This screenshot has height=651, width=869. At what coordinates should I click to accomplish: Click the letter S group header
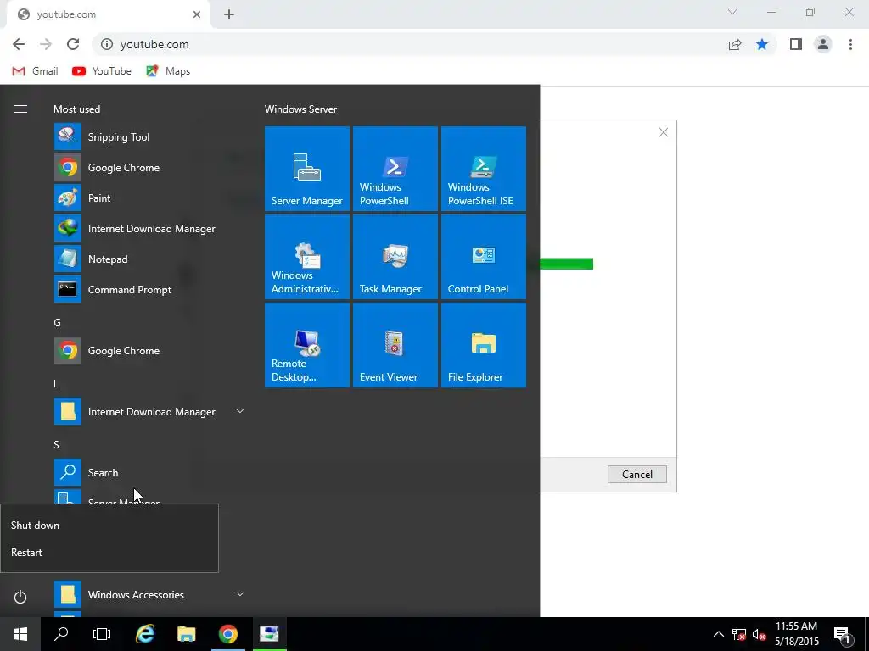(57, 444)
